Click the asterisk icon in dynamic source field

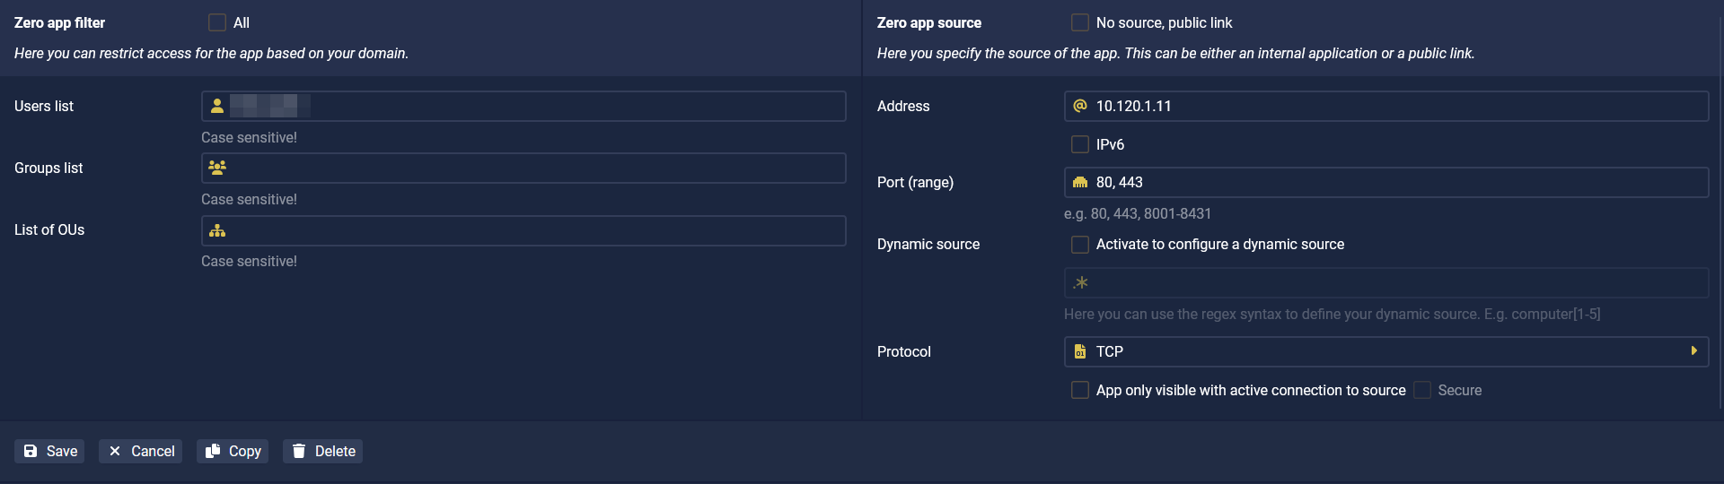(1081, 282)
